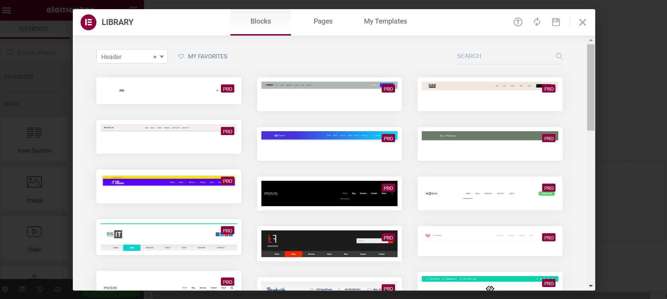Screen dimensions: 667x299
Task: Click the heart icon next to My Favorites
Action: click(x=181, y=56)
